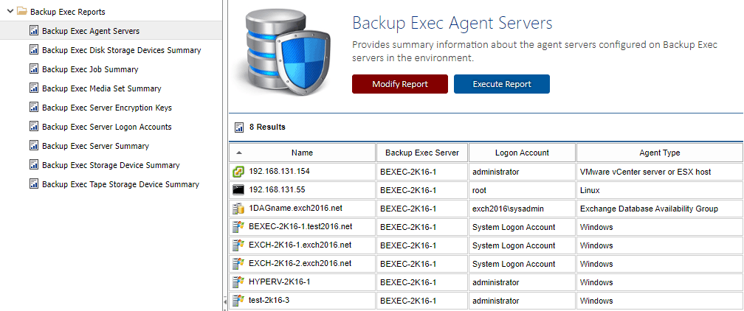Sort by Agent Type column header

[x=660, y=153]
